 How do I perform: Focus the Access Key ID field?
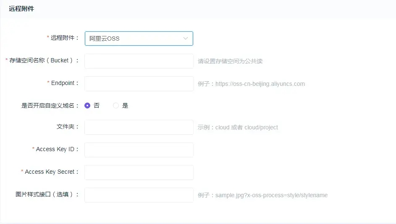139,150
